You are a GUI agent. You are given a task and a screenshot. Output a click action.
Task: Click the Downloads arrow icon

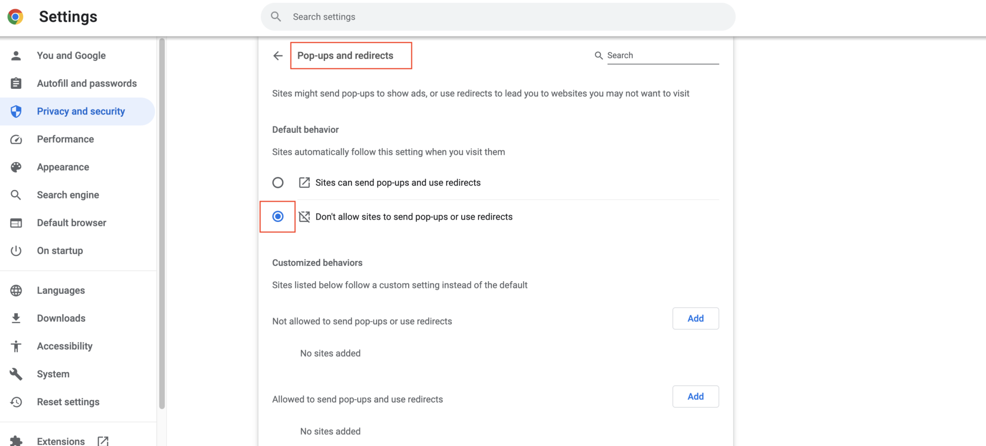16,319
